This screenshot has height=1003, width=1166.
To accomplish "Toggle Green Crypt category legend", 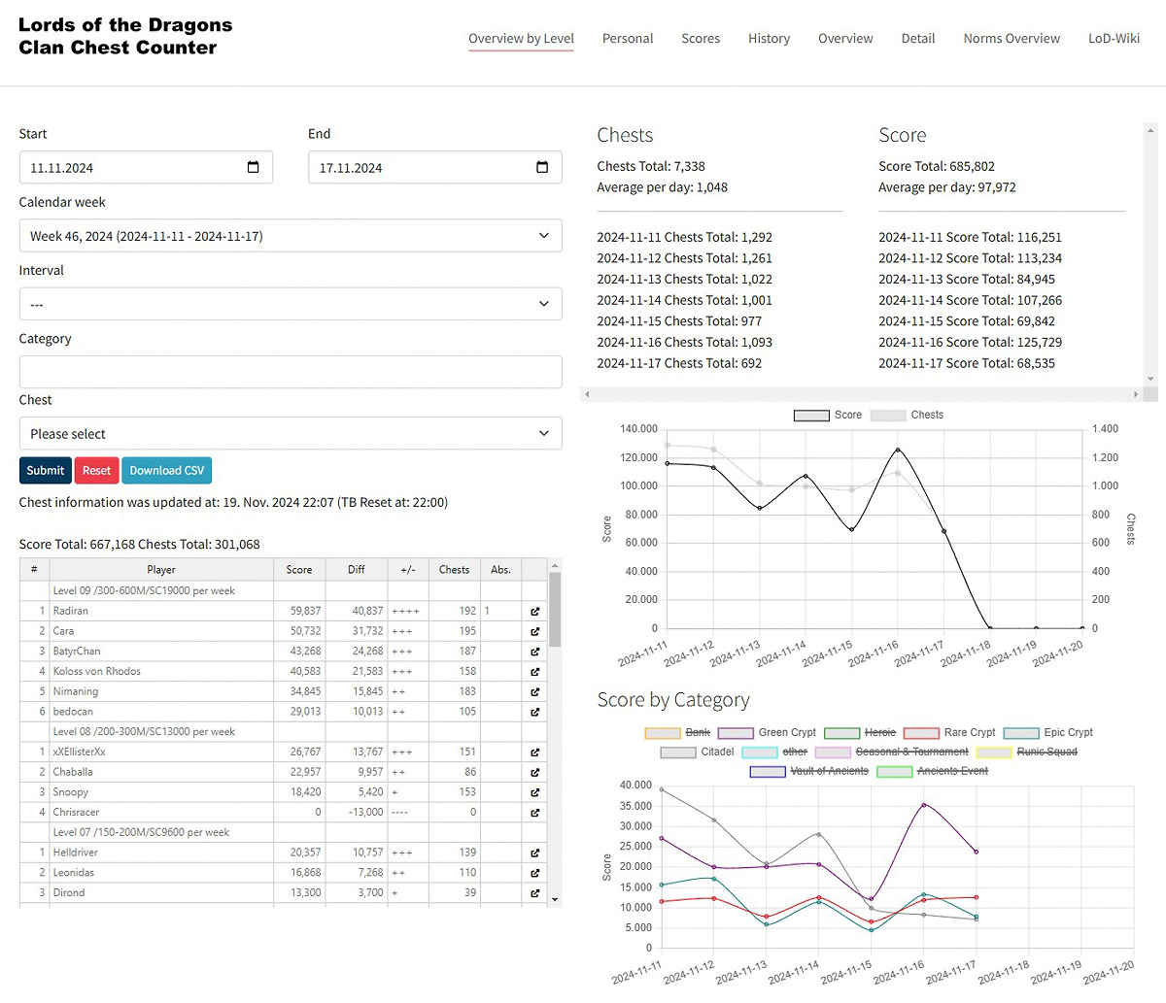I will [786, 732].
